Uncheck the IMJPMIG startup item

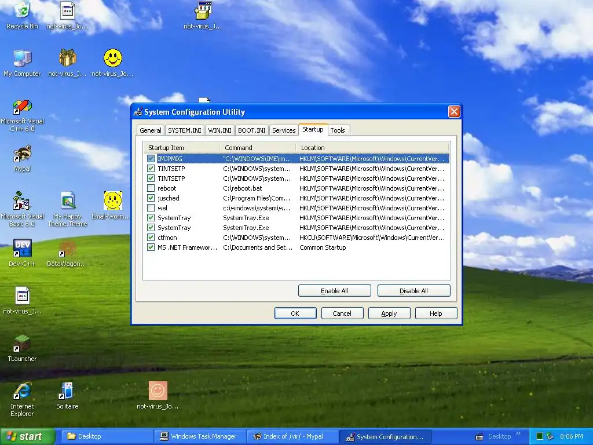pos(151,159)
